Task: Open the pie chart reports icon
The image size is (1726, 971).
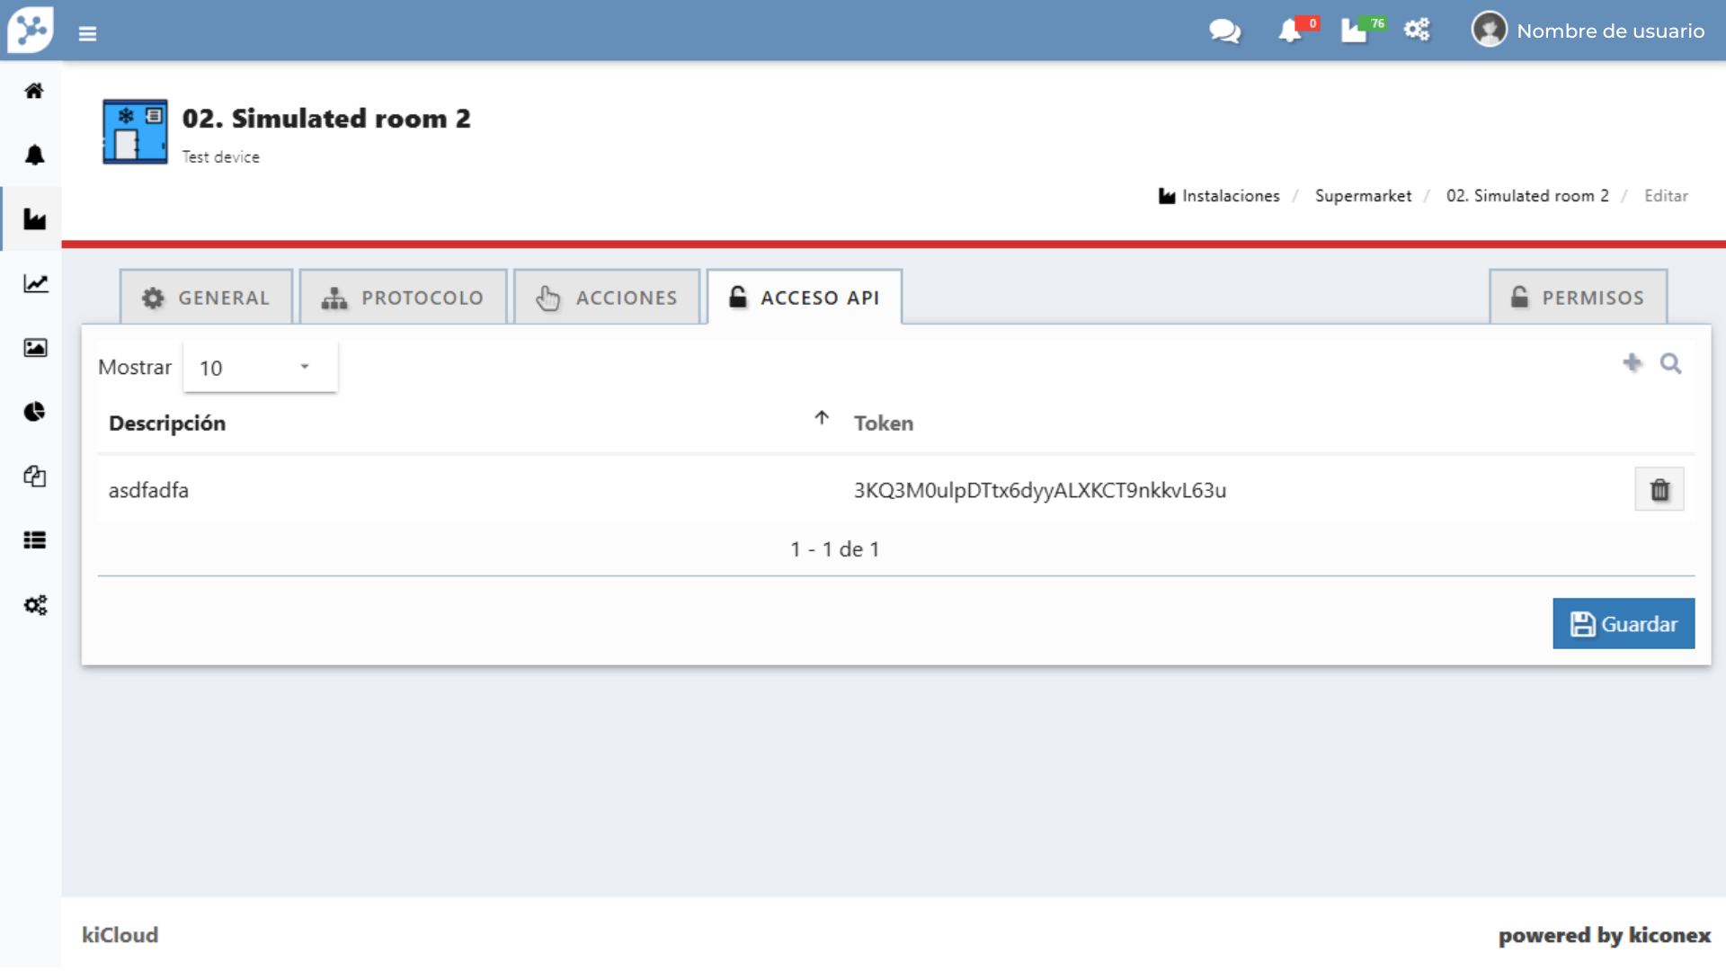Action: (x=34, y=412)
